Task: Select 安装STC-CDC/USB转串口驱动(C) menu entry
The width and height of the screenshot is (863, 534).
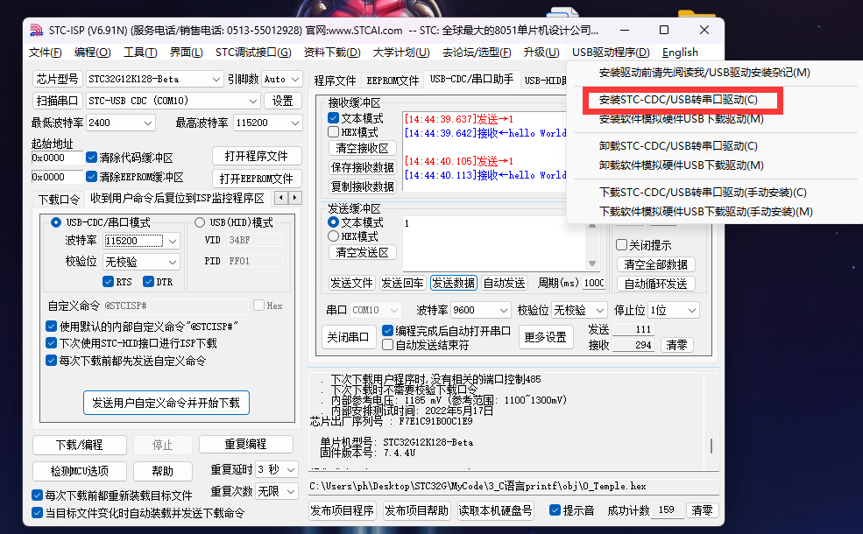Action: click(678, 100)
